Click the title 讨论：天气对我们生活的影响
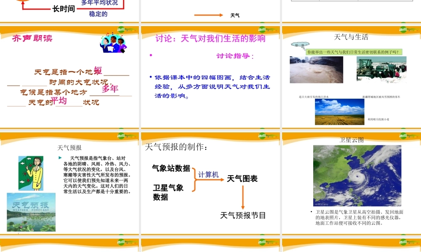The height and width of the screenshot is (252, 421). pyautogui.click(x=210, y=39)
